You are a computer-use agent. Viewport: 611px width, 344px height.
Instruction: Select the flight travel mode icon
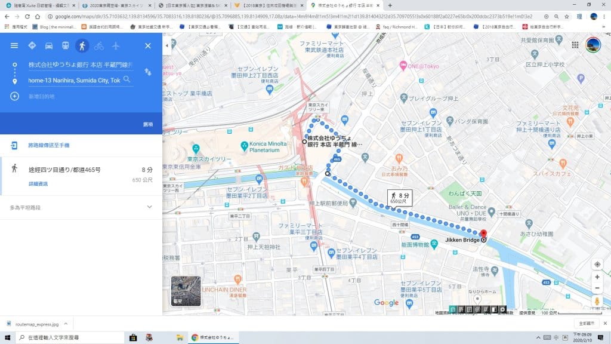pyautogui.click(x=115, y=46)
